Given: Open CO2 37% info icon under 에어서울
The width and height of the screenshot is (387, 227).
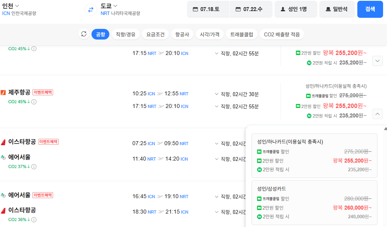Looking at the screenshot, I should pyautogui.click(x=34, y=166).
